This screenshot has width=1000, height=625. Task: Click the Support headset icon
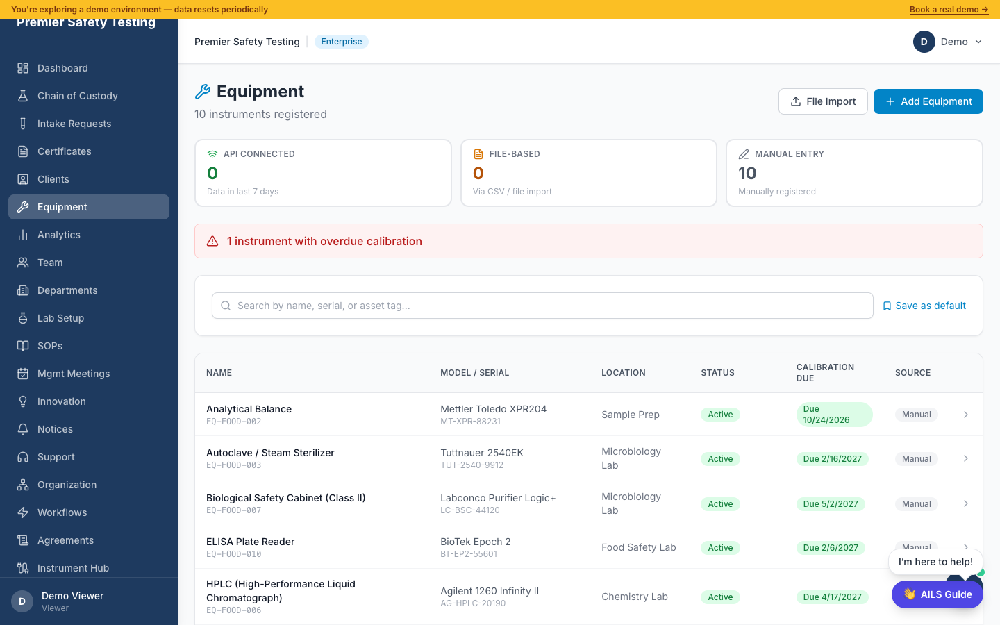tap(23, 457)
